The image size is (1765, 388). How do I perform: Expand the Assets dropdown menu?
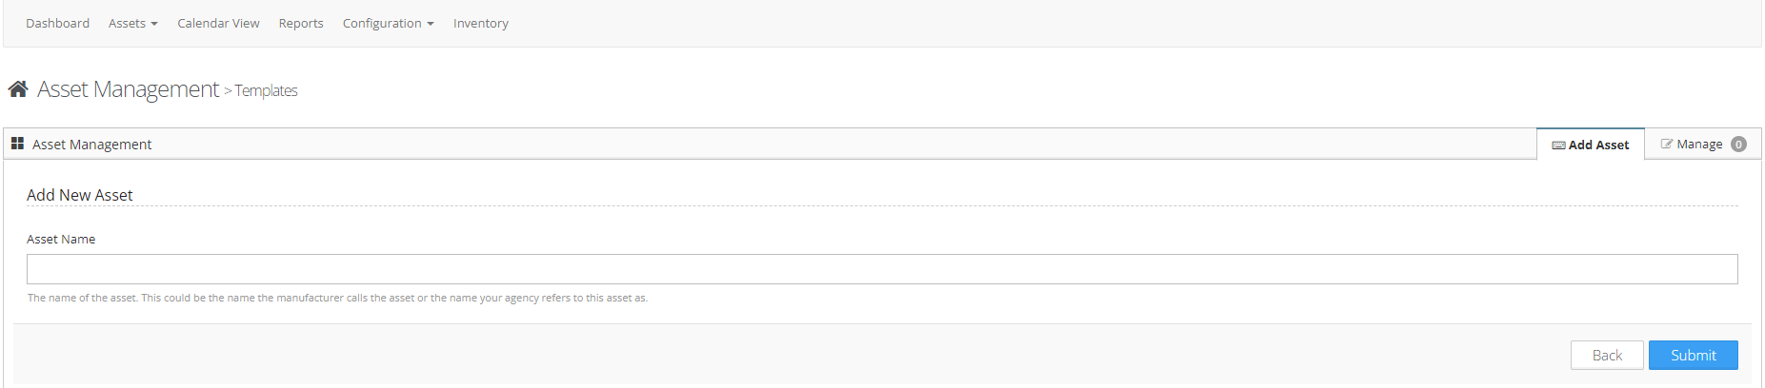132,23
